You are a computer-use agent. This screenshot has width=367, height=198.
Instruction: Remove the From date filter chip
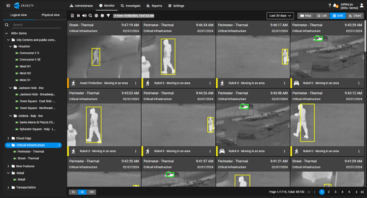coord(115,16)
